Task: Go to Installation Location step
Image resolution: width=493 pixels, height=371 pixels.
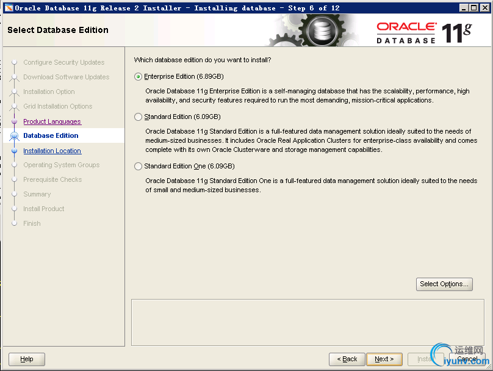Action: tap(52, 151)
